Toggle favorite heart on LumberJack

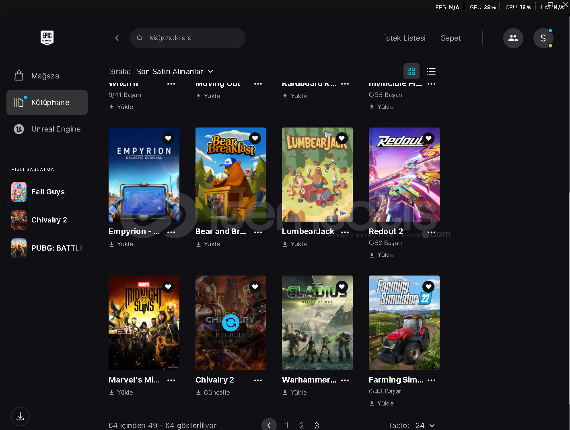(342, 138)
